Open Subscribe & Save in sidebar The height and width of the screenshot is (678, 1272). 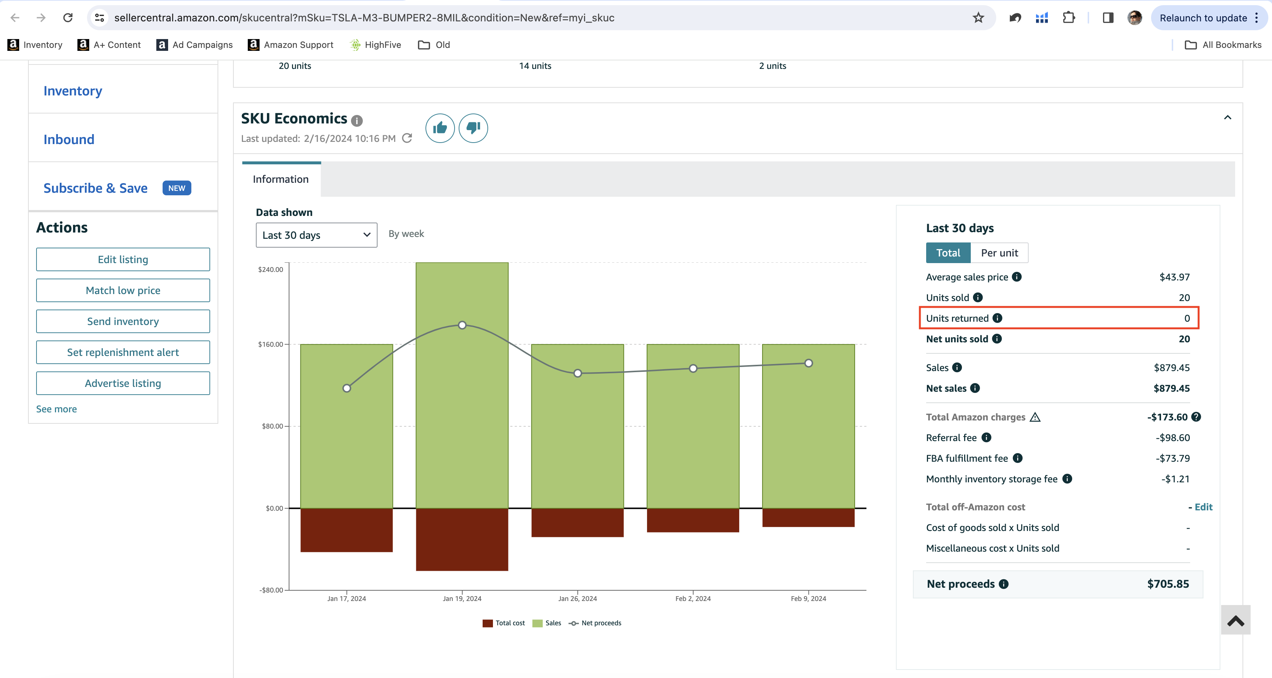[95, 188]
